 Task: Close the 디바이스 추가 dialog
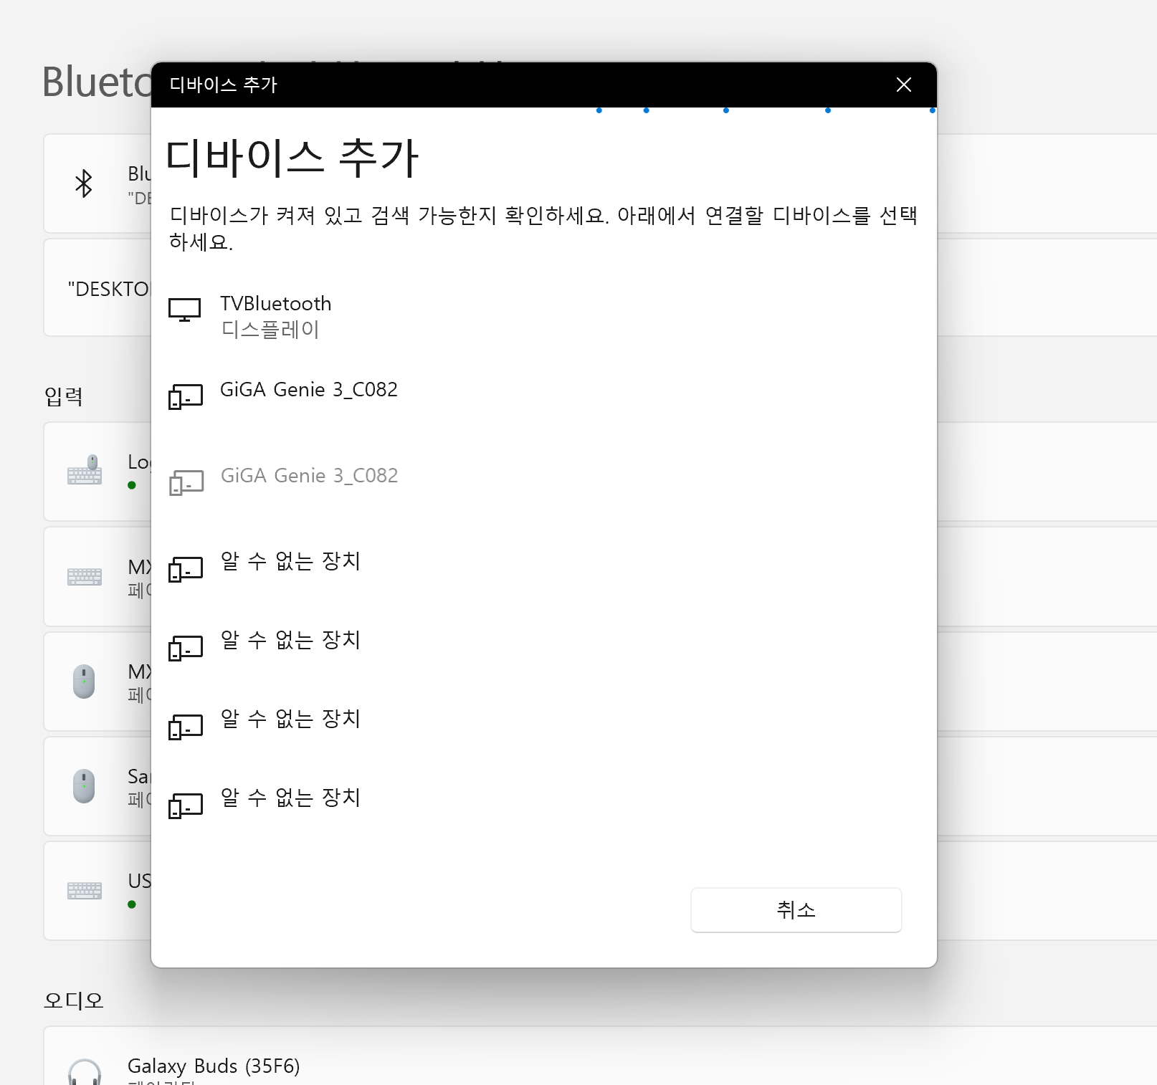click(904, 85)
